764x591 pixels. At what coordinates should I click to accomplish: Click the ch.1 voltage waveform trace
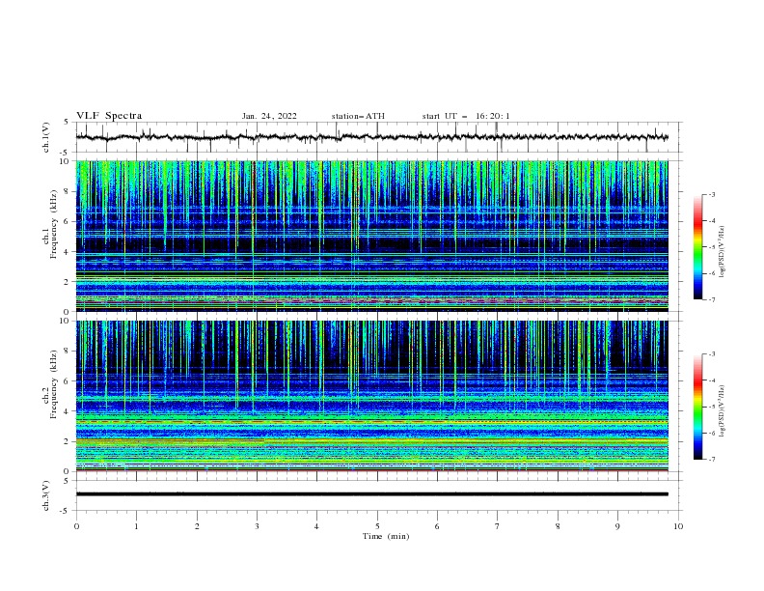(371, 137)
